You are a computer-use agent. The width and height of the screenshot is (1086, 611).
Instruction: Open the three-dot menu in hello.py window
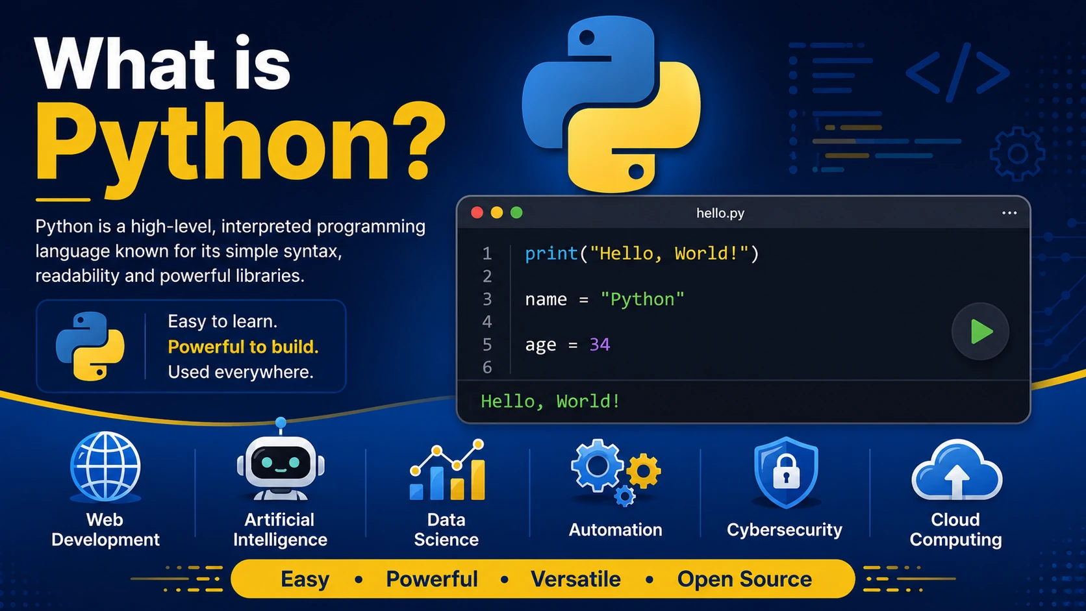tap(1009, 213)
